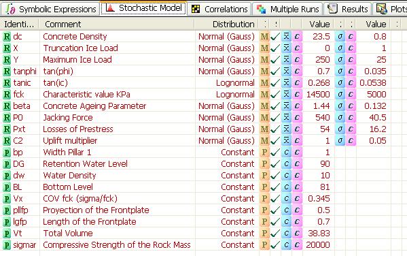The width and height of the screenshot is (407, 256).
Task: Click the orange M icon in tanic row
Action: click(264, 83)
